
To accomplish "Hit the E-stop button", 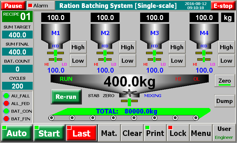I will click(x=223, y=6).
